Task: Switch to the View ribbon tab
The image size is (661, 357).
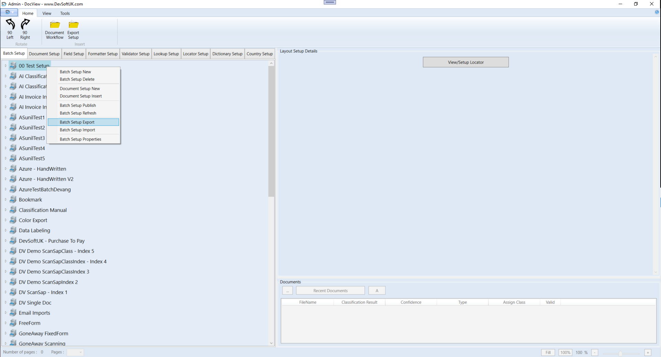Action: point(47,13)
